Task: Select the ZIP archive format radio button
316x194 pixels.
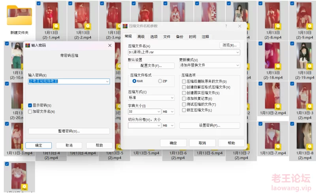Action: click(160, 81)
